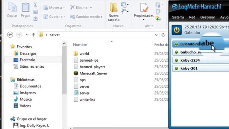Click the Copiar icon in the ribbon
229x129 pixels.
[x=12, y=8]
